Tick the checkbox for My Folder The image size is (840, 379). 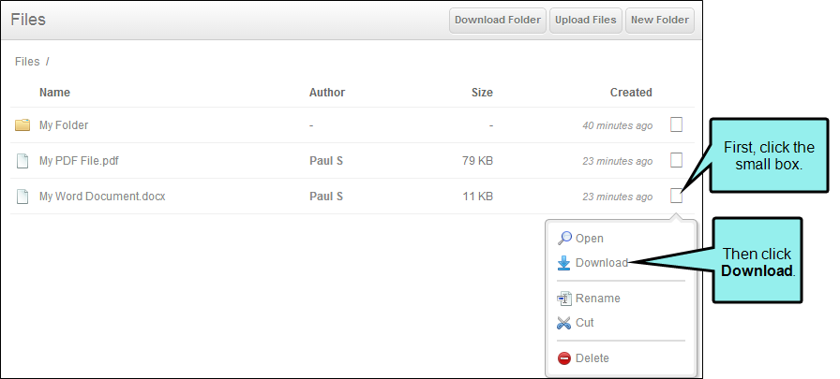click(x=677, y=124)
